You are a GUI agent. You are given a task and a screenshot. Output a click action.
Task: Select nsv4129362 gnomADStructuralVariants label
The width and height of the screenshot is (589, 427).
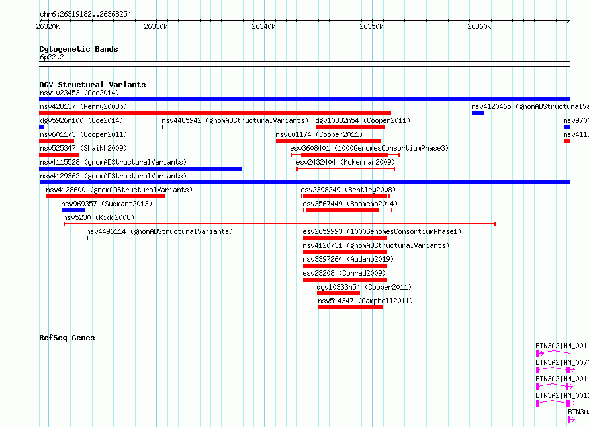tap(113, 176)
